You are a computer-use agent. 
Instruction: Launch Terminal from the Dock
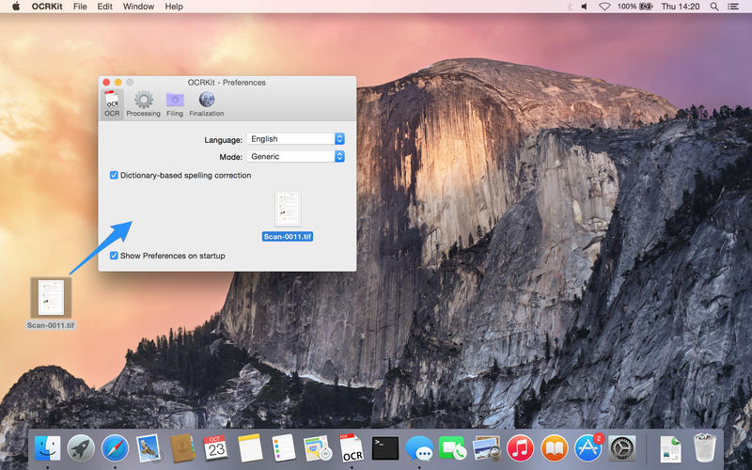click(385, 447)
